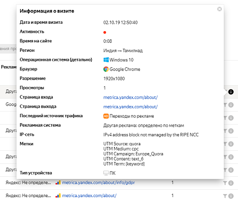Open the Страница выхода link

130,107
